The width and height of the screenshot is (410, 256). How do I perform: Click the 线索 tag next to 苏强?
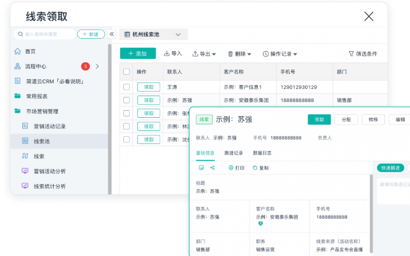point(204,120)
